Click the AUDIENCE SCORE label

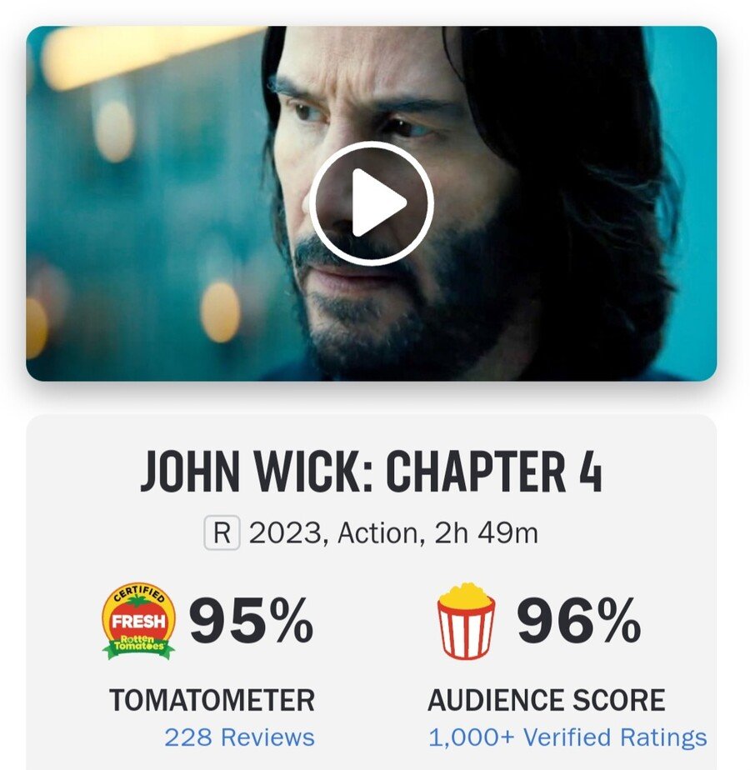pos(546,700)
